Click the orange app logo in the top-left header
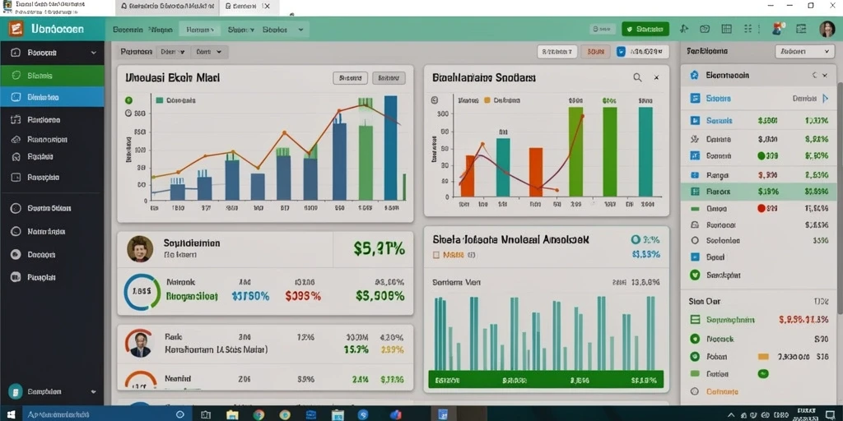The width and height of the screenshot is (843, 421). [x=16, y=29]
